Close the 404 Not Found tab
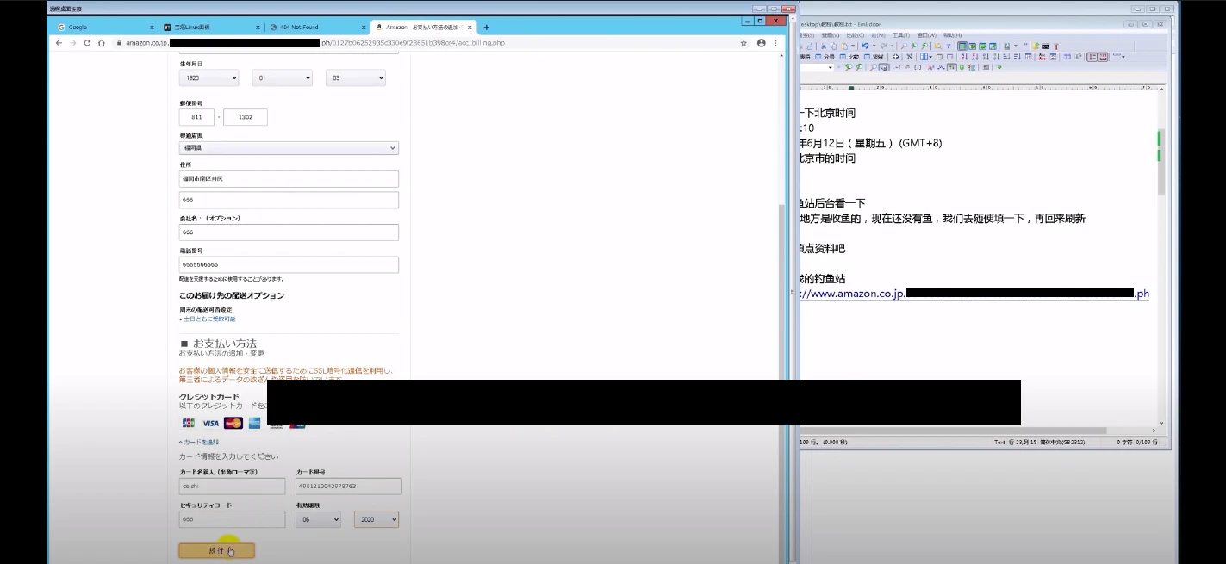Viewport: 1226px width, 564px height. [x=364, y=28]
